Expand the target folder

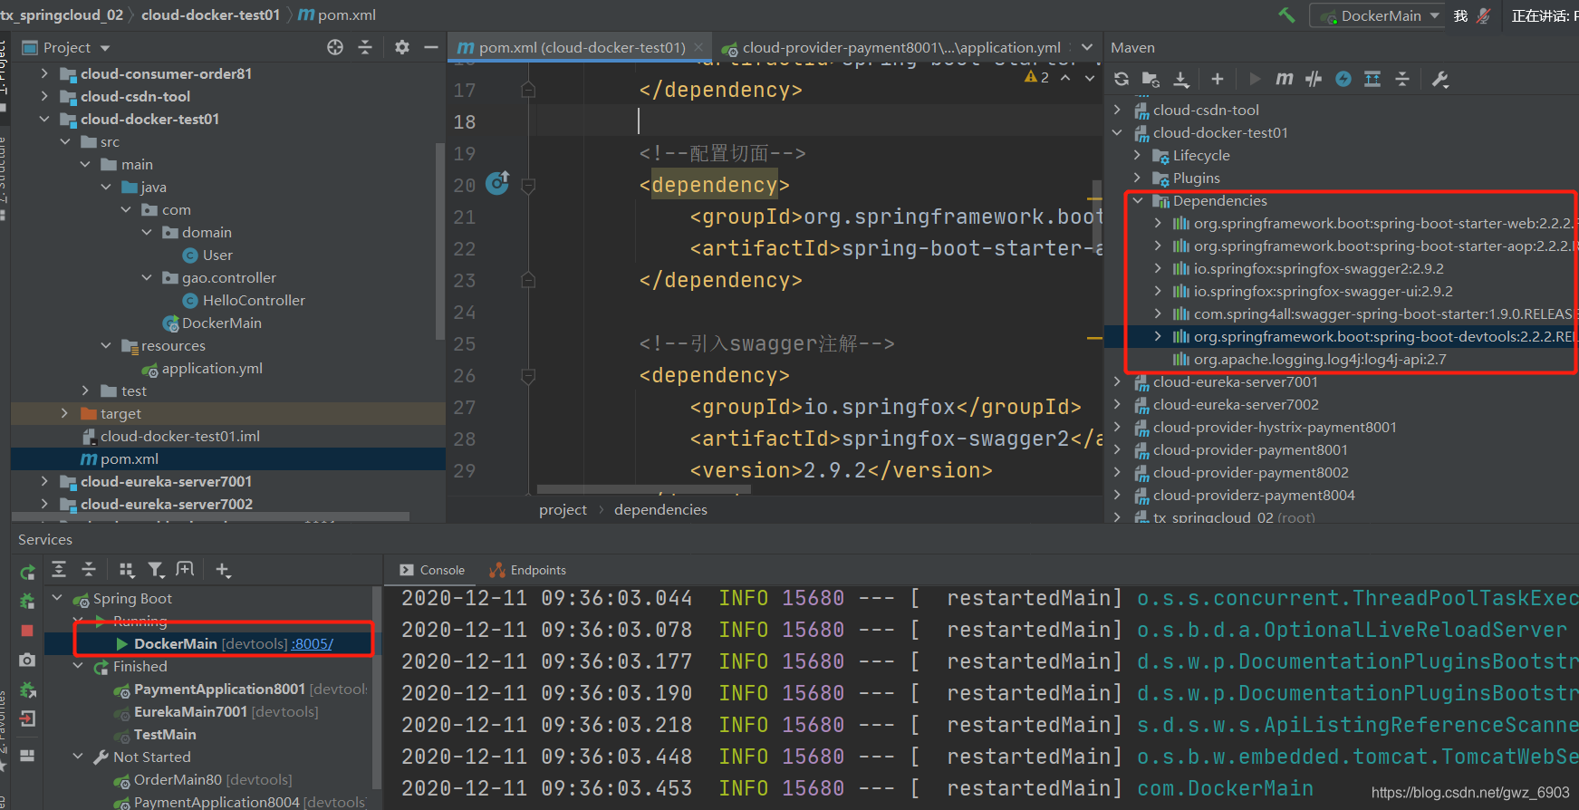(64, 413)
